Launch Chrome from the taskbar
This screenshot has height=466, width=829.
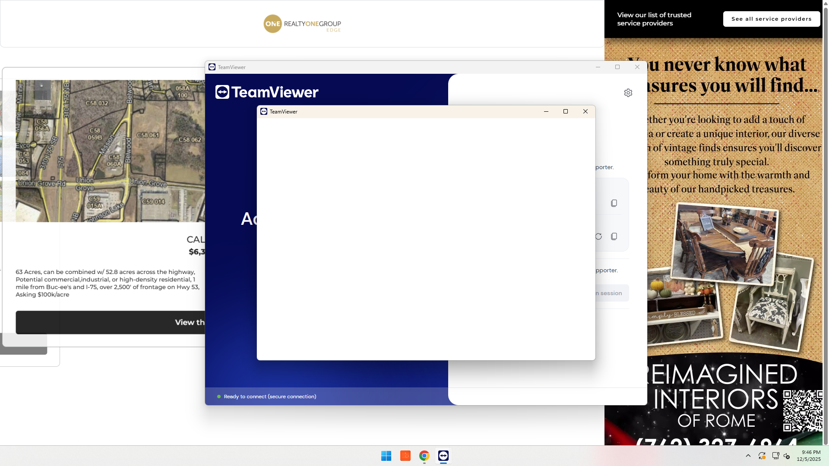[424, 456]
